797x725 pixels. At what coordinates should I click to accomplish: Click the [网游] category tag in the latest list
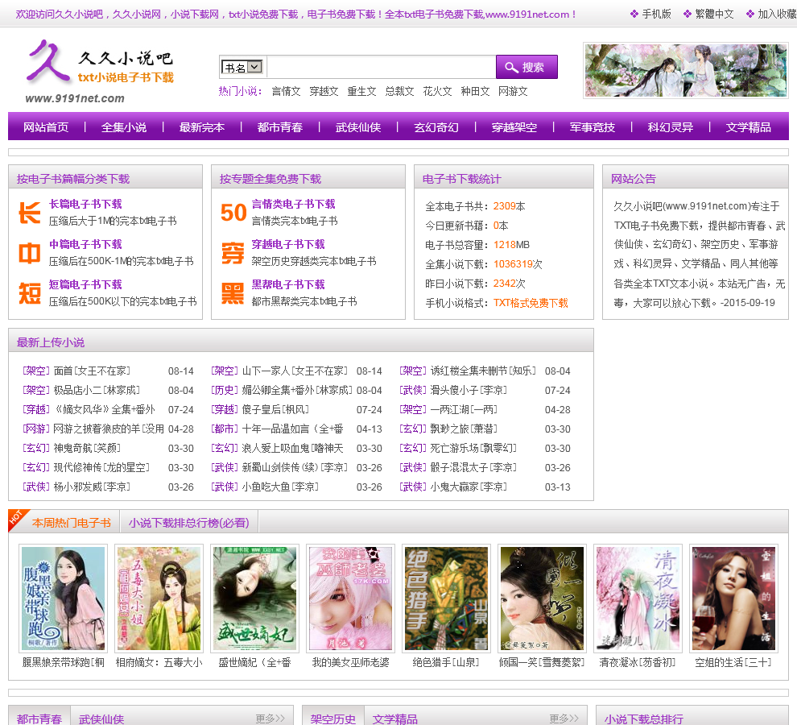pos(36,429)
